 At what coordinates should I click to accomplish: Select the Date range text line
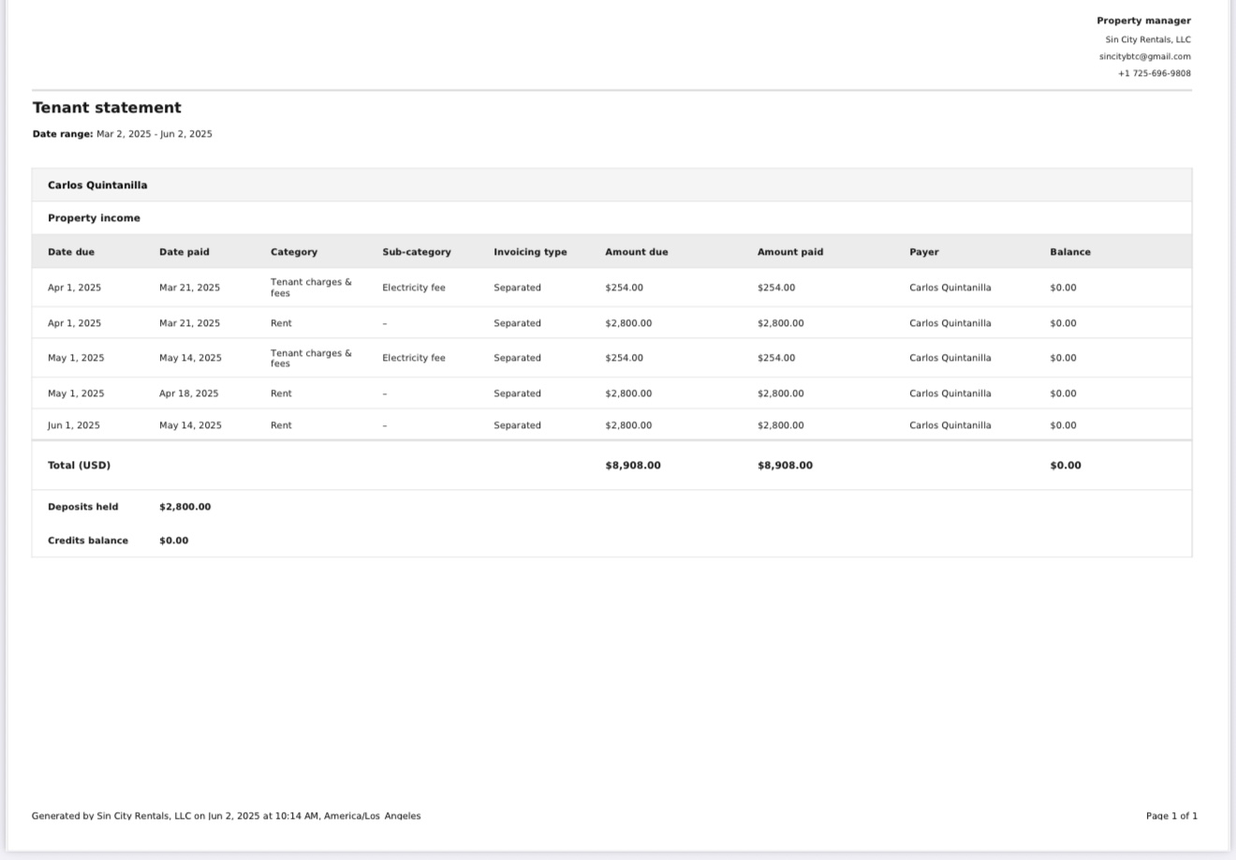click(x=123, y=134)
